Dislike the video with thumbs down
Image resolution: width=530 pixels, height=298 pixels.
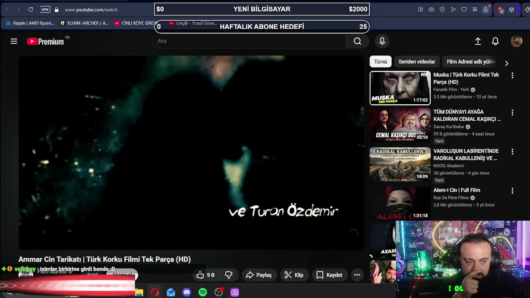pos(229,275)
